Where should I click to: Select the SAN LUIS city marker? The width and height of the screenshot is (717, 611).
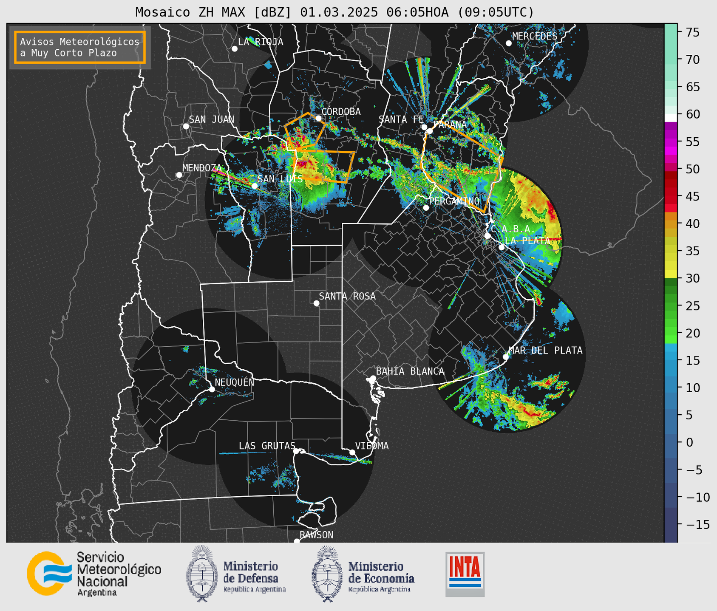tap(255, 186)
